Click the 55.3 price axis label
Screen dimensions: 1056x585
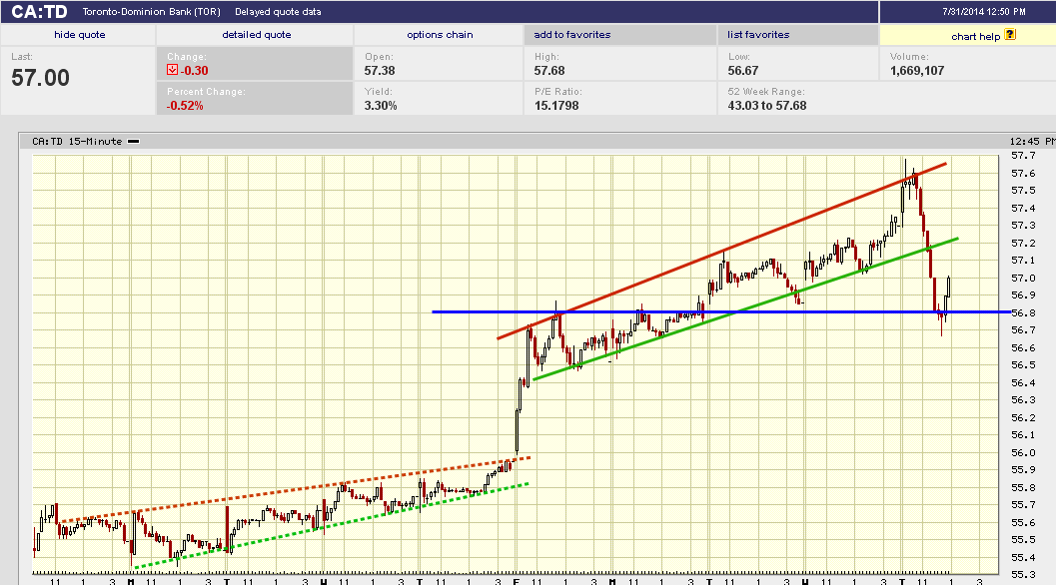(1023, 574)
